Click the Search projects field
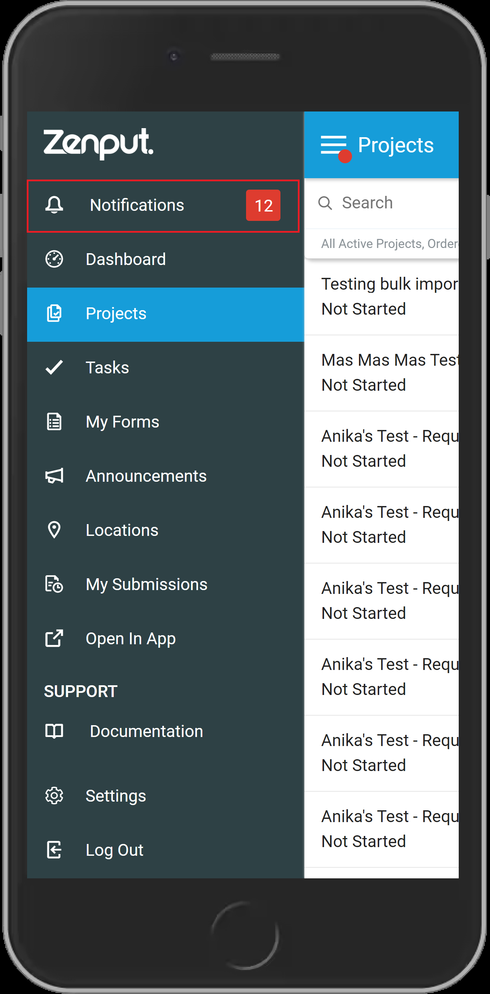The width and height of the screenshot is (490, 994). (x=382, y=203)
